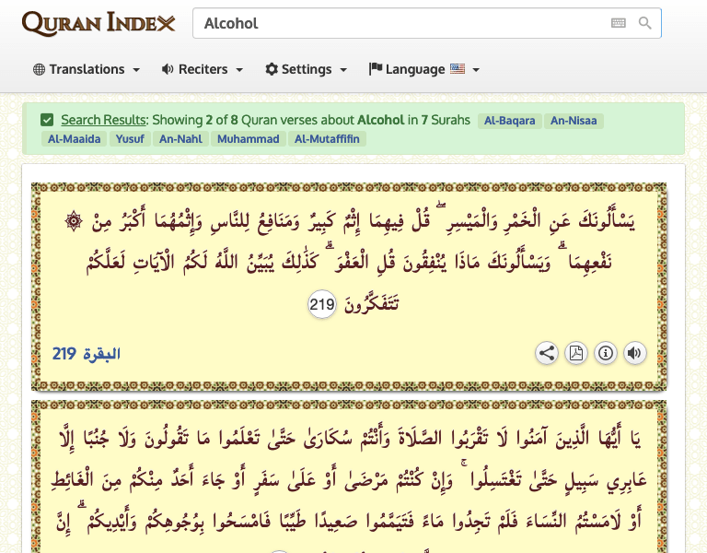
Task: Open the Translations dropdown
Action: pos(87,69)
